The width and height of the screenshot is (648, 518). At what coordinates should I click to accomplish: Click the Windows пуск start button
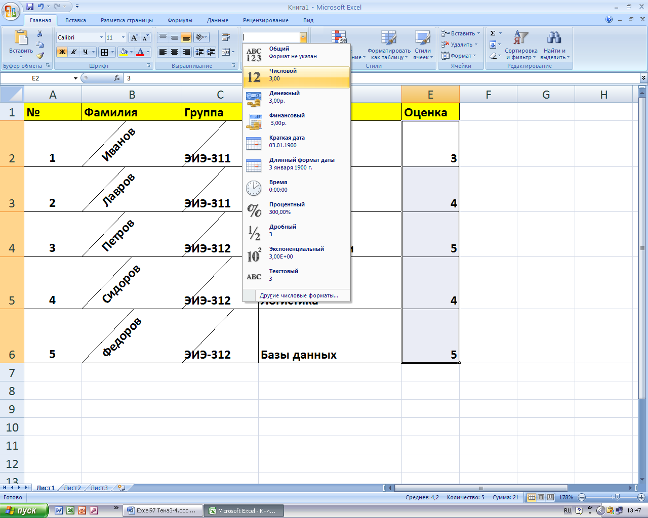click(24, 510)
